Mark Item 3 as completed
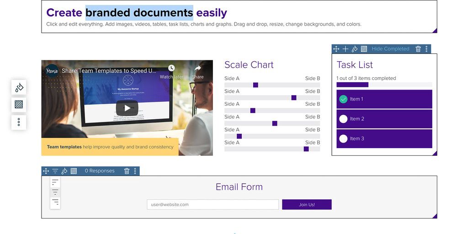 click(343, 138)
